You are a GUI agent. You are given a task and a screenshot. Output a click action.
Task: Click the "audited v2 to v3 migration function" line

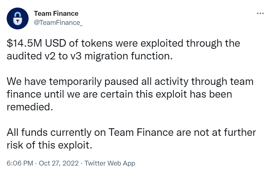point(89,56)
